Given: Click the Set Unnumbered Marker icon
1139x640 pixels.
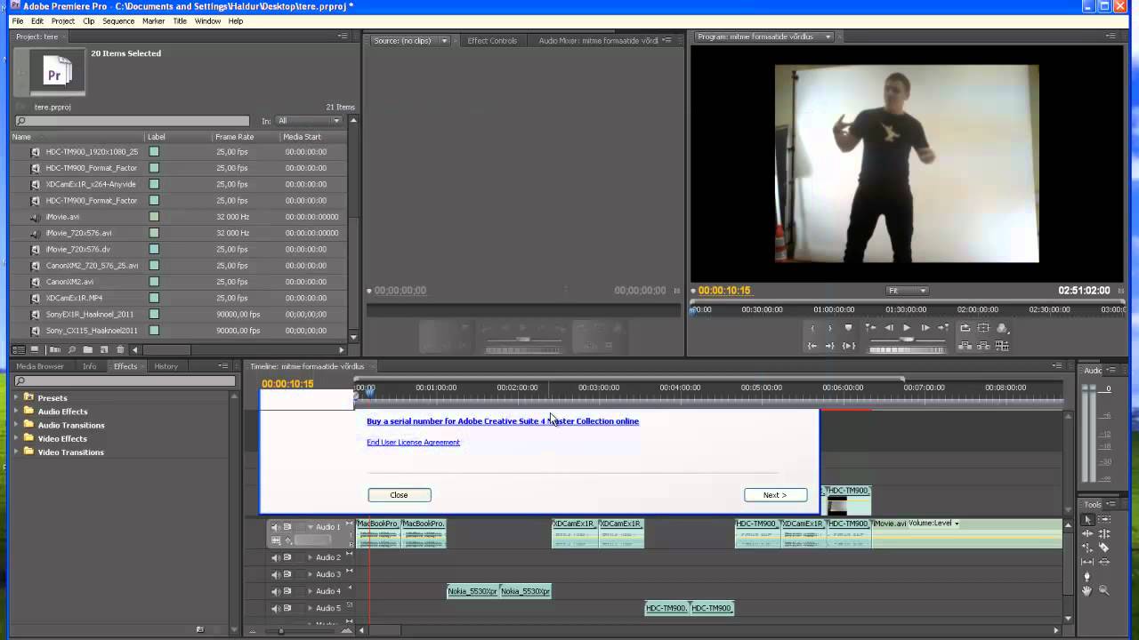Looking at the screenshot, I should pos(848,328).
